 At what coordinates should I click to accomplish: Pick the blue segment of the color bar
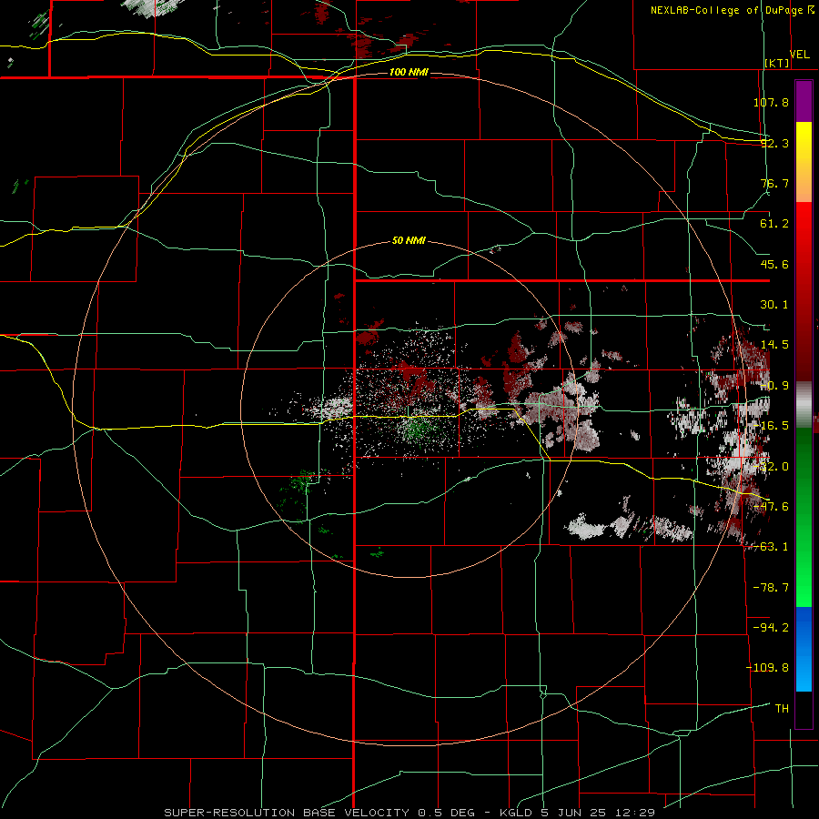[804, 649]
